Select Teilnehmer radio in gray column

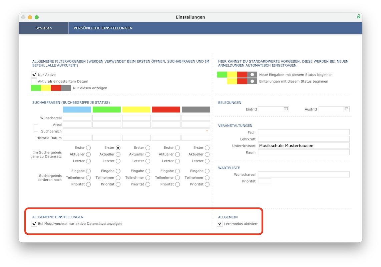(x=207, y=178)
